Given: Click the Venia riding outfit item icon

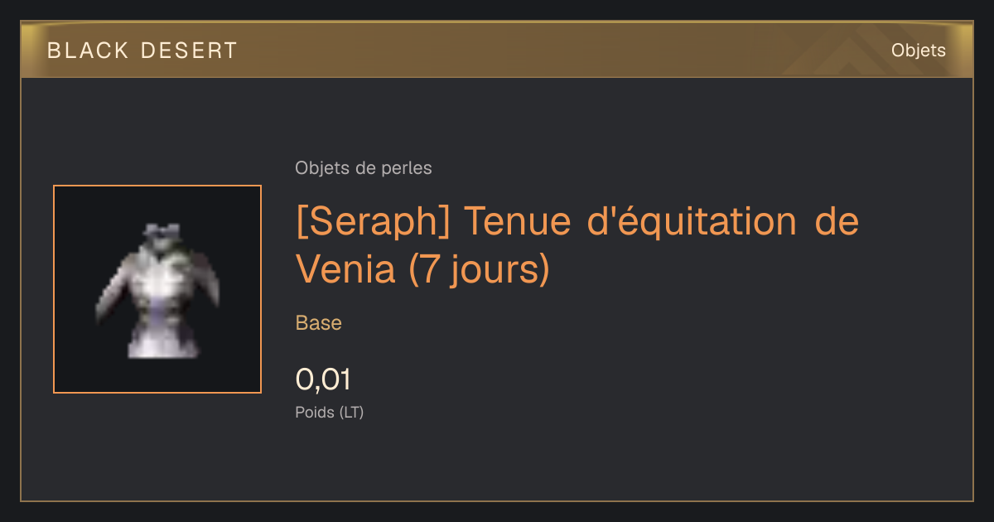Looking at the screenshot, I should (157, 289).
